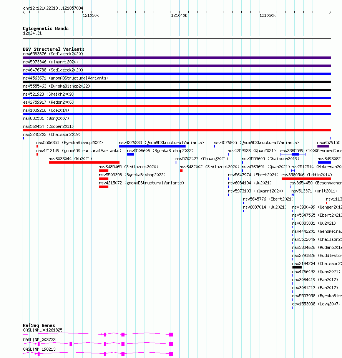The width and height of the screenshot is (342, 358).
Task: Select the nsv3930499 (Wenger2019) label
Action: click(317, 207)
